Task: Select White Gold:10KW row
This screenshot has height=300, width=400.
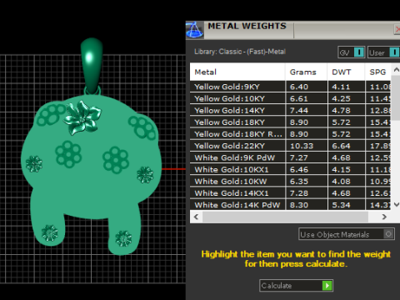Action: pyautogui.click(x=290, y=181)
